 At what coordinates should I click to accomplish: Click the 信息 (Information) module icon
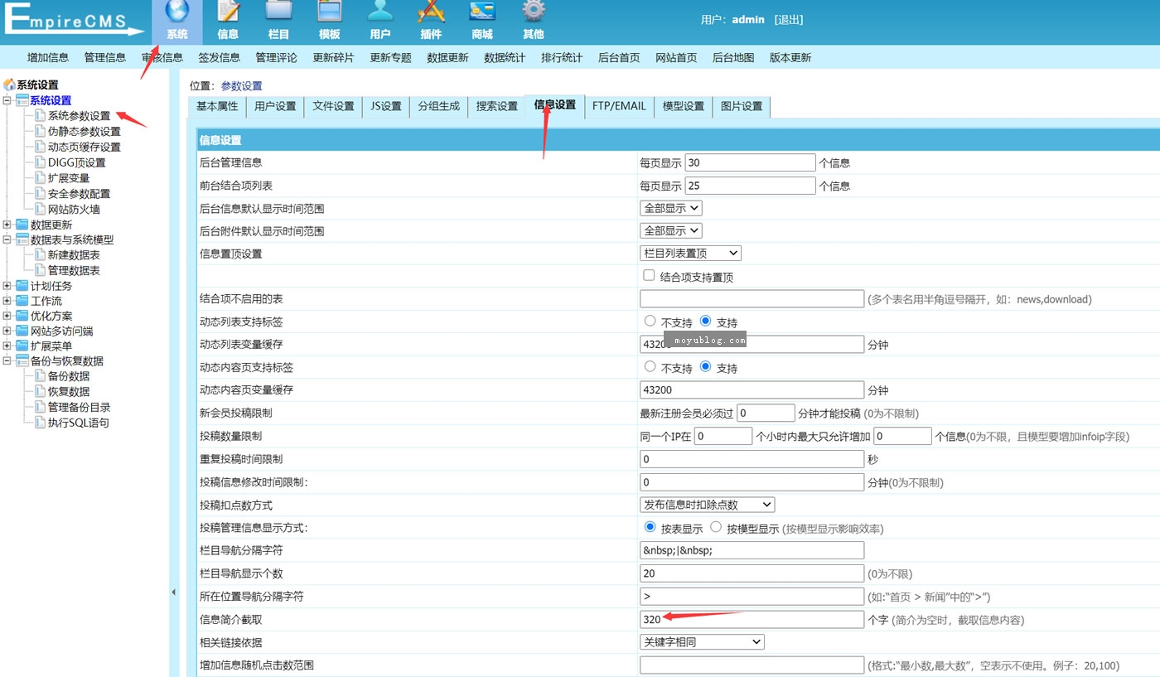(x=227, y=21)
